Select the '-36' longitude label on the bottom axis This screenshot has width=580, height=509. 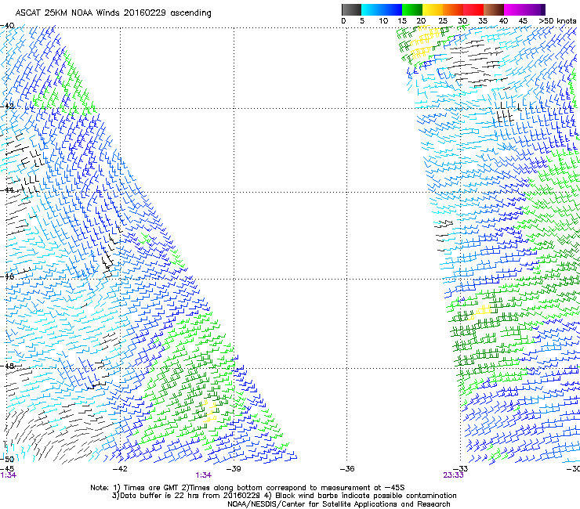click(x=346, y=468)
